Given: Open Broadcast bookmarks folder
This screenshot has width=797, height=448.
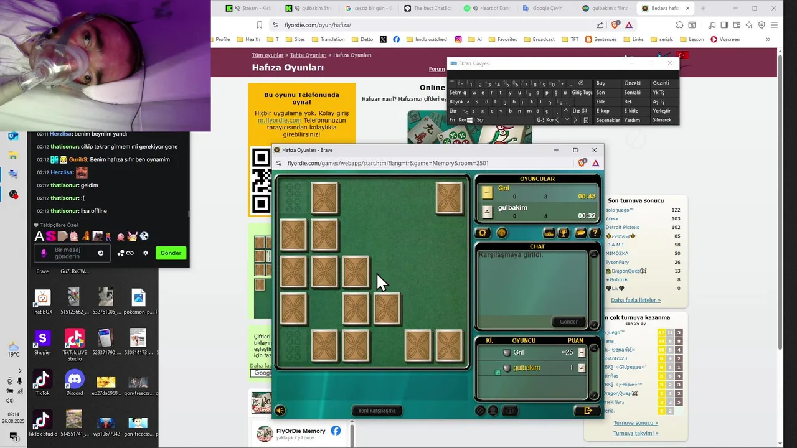Looking at the screenshot, I should [539, 39].
